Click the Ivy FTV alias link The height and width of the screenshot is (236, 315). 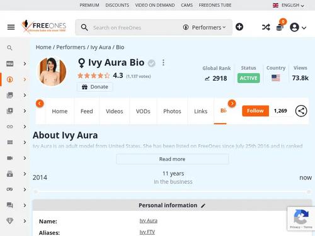(x=147, y=232)
